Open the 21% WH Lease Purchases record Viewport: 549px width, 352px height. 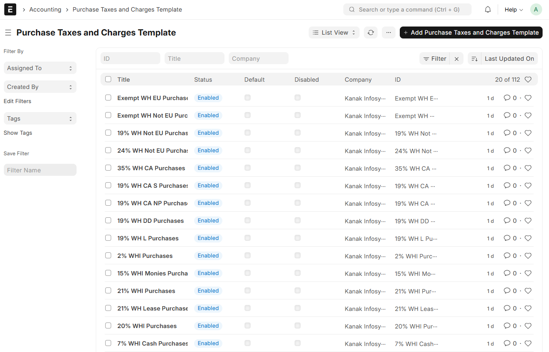(153, 308)
